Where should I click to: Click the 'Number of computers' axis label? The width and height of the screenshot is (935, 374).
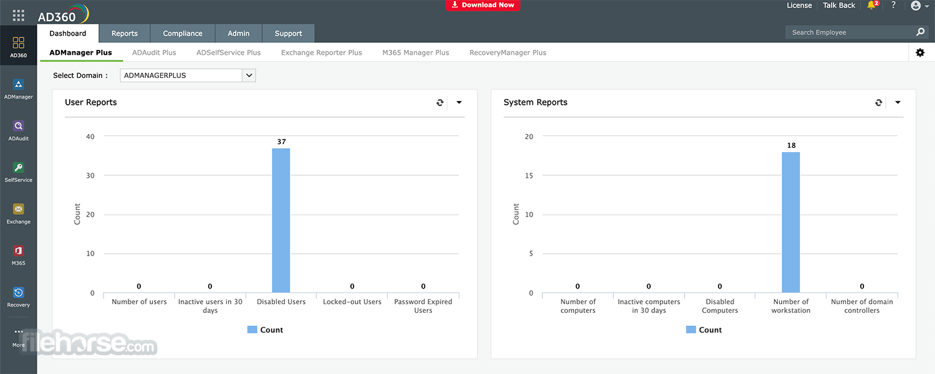(578, 306)
